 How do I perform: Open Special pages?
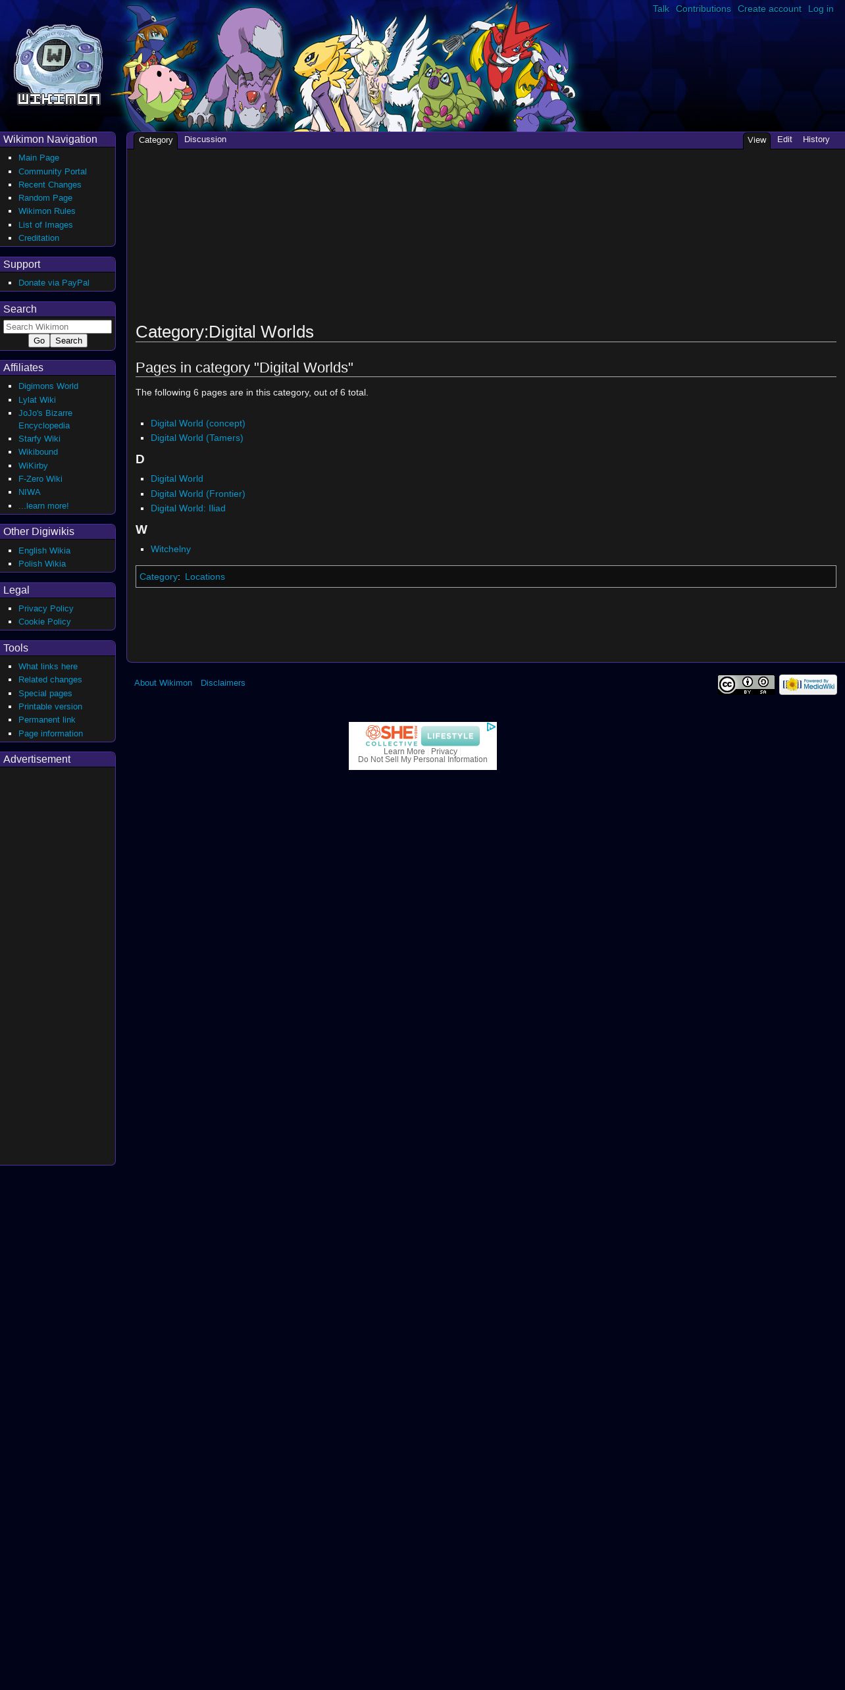click(x=45, y=694)
